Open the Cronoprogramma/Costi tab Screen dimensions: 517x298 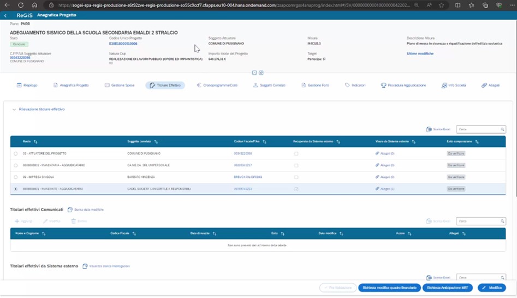coord(217,86)
